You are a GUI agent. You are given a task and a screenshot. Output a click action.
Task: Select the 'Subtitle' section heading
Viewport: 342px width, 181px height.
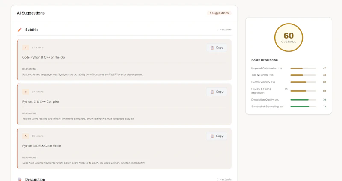coord(32,30)
